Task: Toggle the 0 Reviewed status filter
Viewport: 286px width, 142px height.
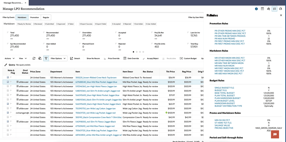Action: pos(38,24)
